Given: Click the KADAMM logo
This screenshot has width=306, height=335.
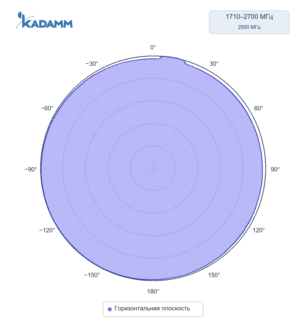Looking at the screenshot, I should (x=44, y=20).
